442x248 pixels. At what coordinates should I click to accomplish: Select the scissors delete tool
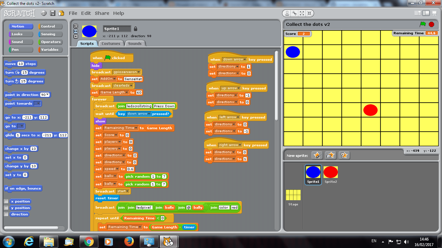(x=294, y=13)
